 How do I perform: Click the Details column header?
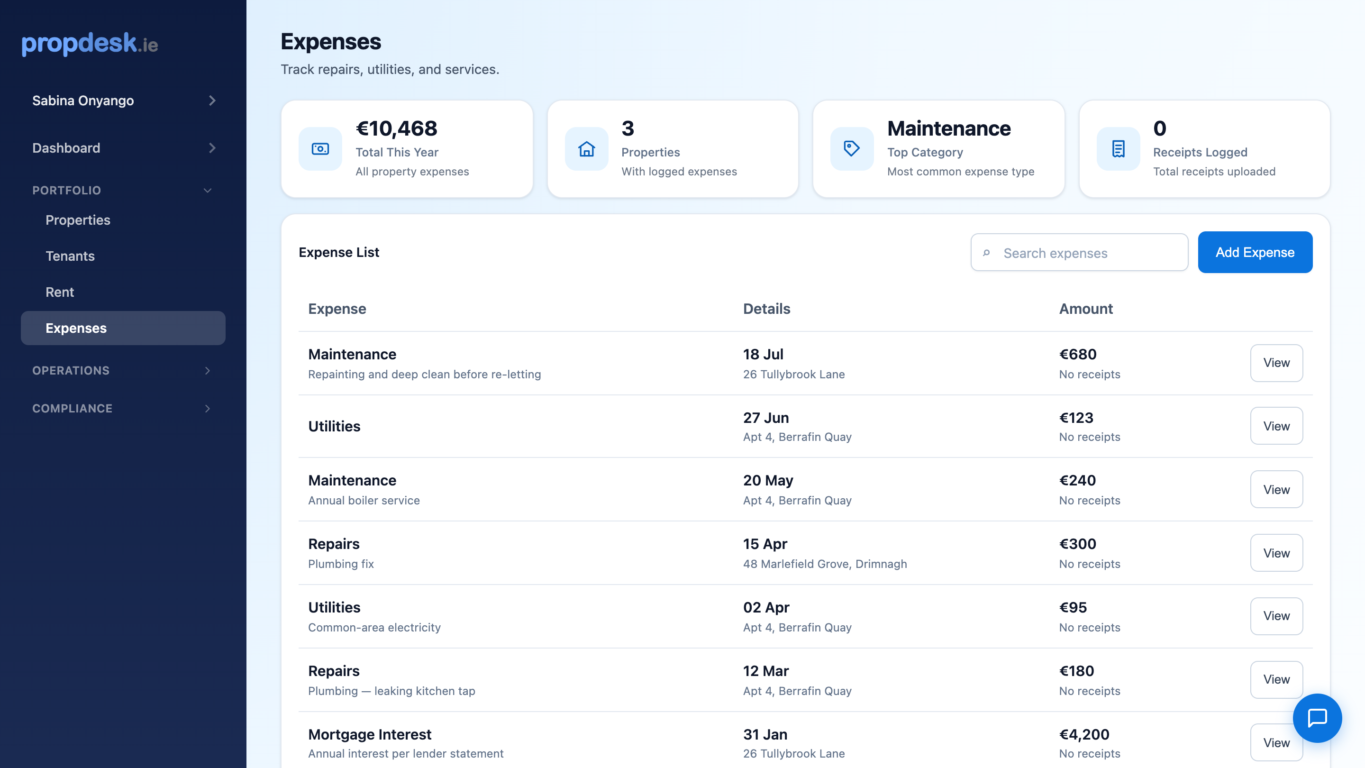pyautogui.click(x=766, y=309)
